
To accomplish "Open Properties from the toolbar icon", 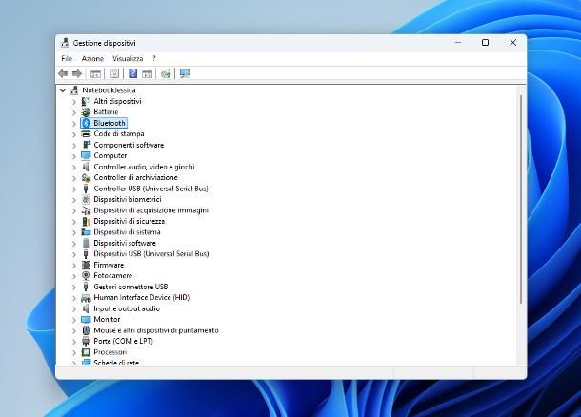I will pyautogui.click(x=114, y=73).
